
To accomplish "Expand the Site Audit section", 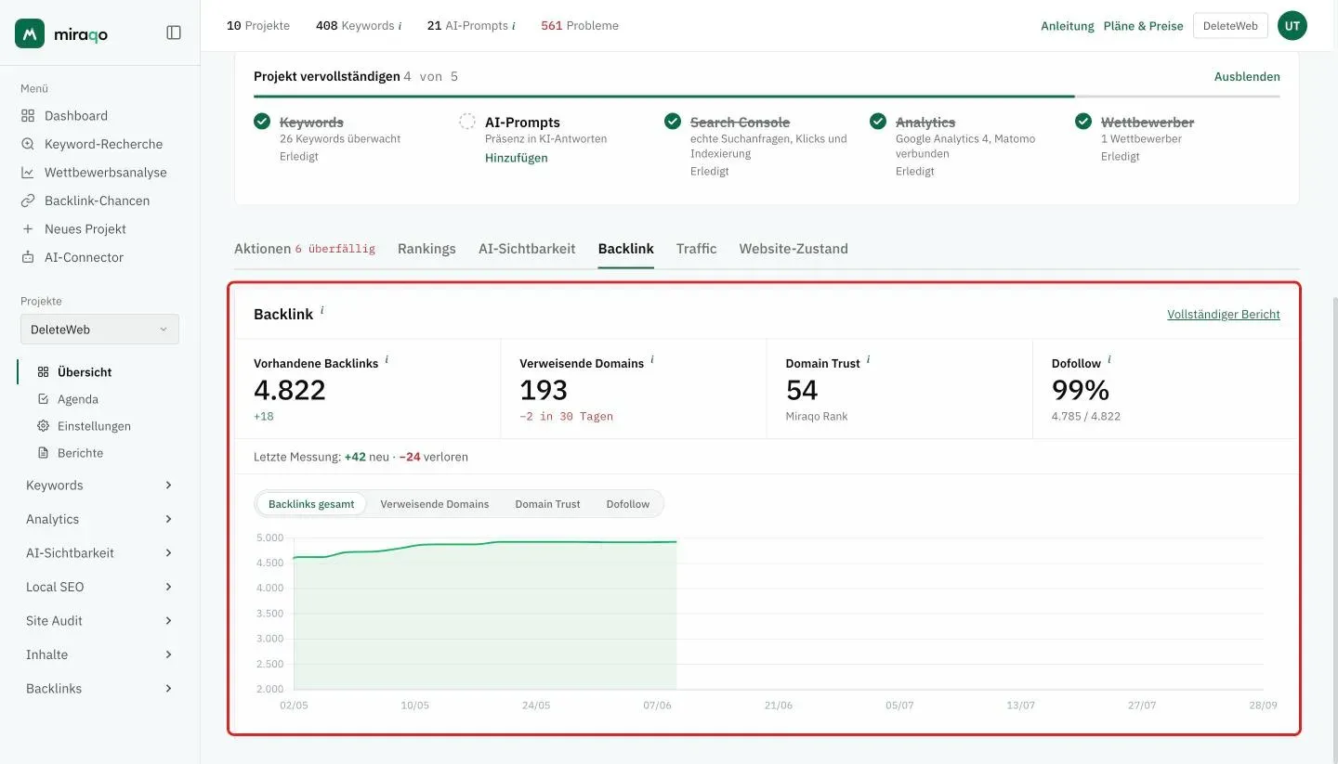I will [x=99, y=621].
